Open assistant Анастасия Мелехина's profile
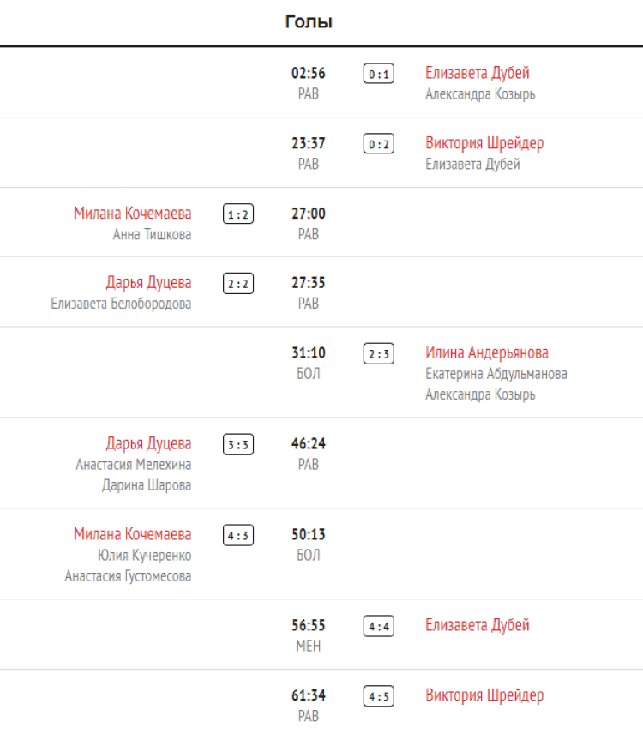The width and height of the screenshot is (643, 740). [134, 466]
